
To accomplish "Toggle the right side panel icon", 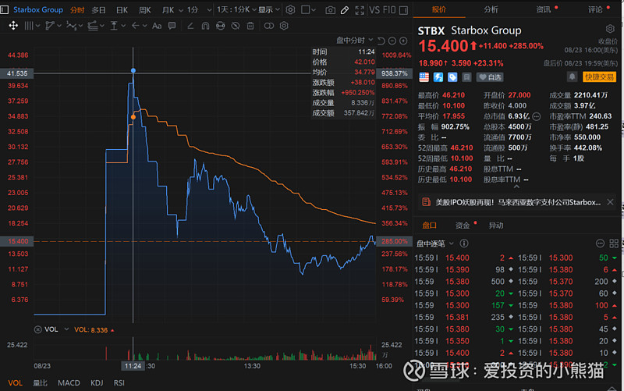I will pyautogui.click(x=403, y=10).
